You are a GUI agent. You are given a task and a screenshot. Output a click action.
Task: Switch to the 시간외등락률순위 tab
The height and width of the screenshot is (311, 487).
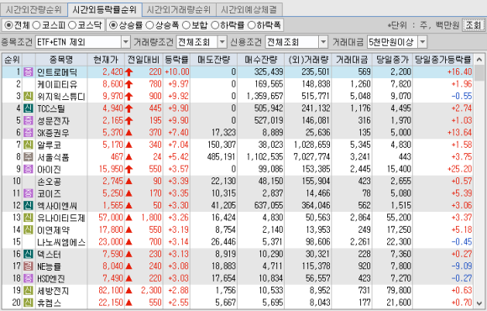105,10
